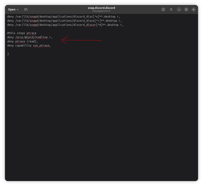203x186 pixels.
Task: Click the underlined word 'sys_ptrace'
Action: 41,46
